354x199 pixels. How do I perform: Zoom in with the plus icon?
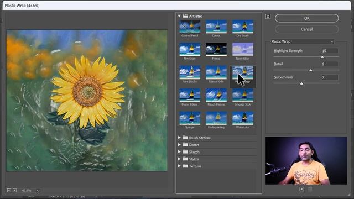pos(15,190)
